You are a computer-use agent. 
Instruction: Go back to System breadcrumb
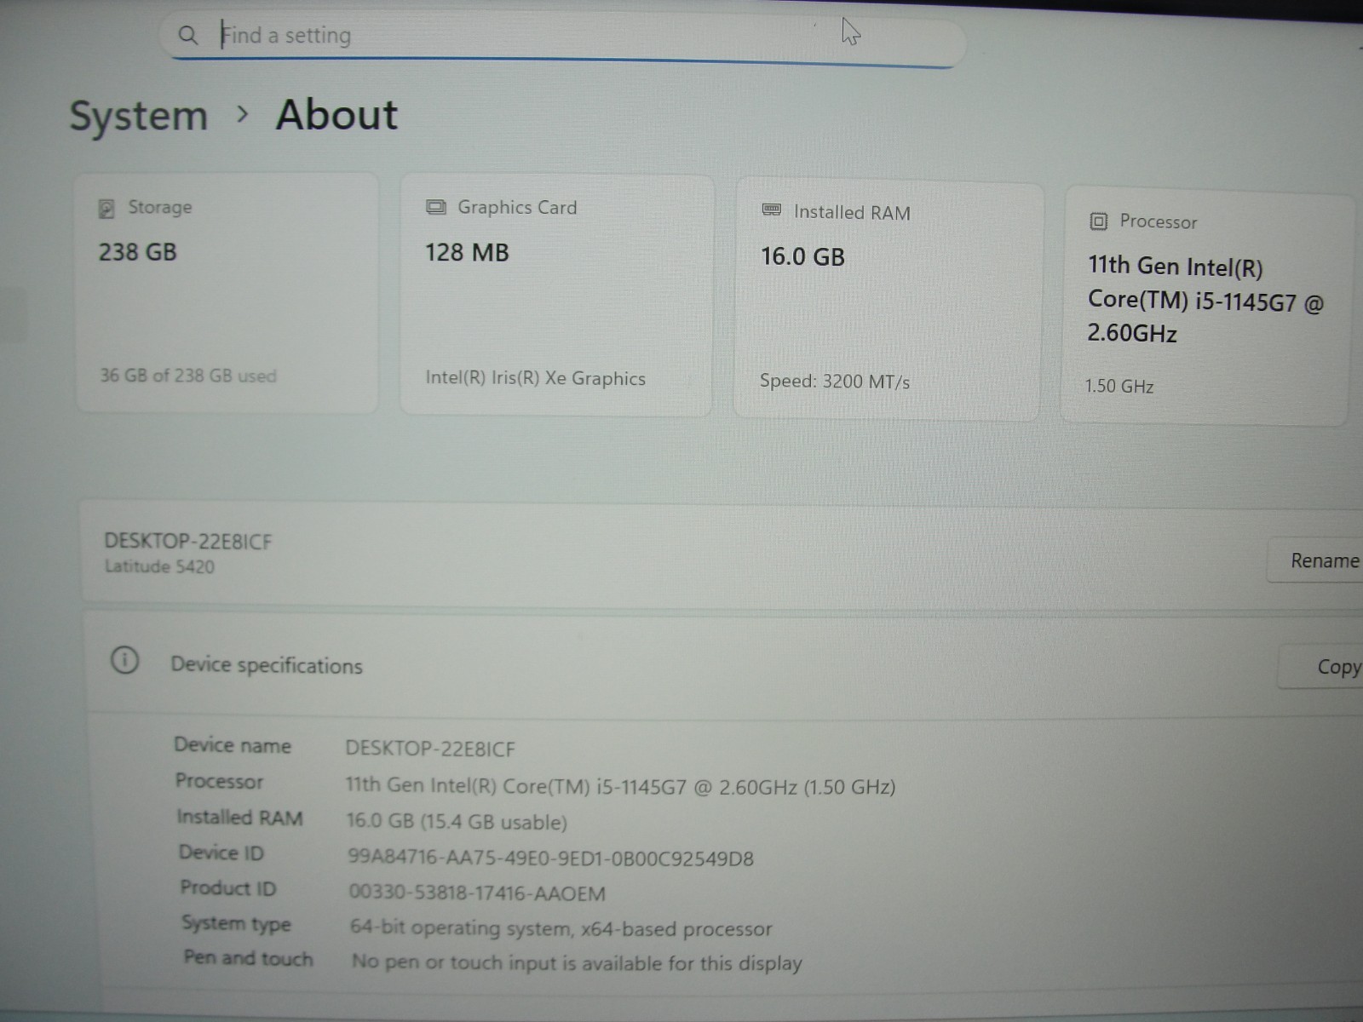(x=138, y=116)
